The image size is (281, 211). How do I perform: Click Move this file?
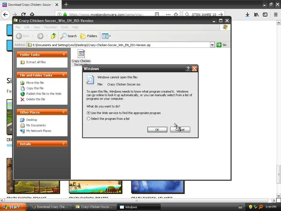point(35,83)
